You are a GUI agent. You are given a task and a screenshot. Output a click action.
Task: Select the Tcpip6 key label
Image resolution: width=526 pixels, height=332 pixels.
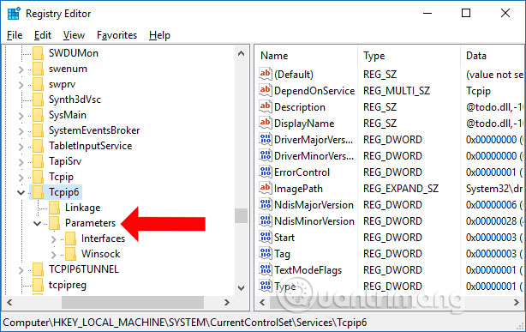click(x=63, y=192)
